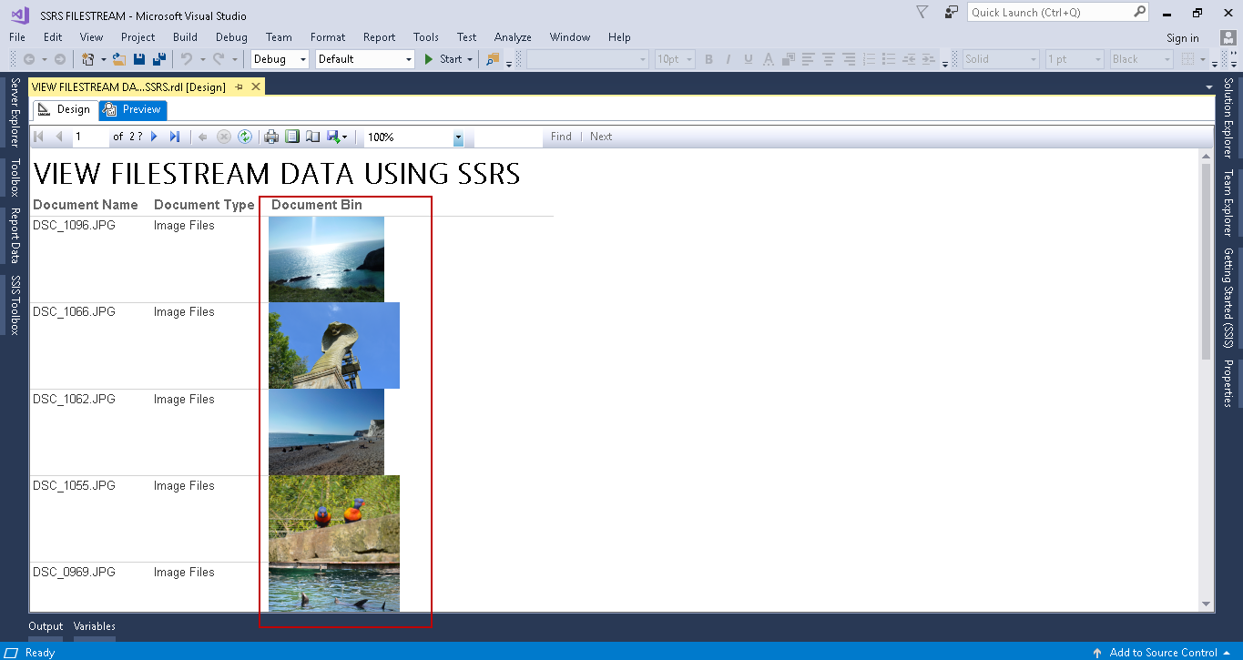The image size is (1243, 660).
Task: Click the Next Page arrow
Action: click(x=155, y=137)
